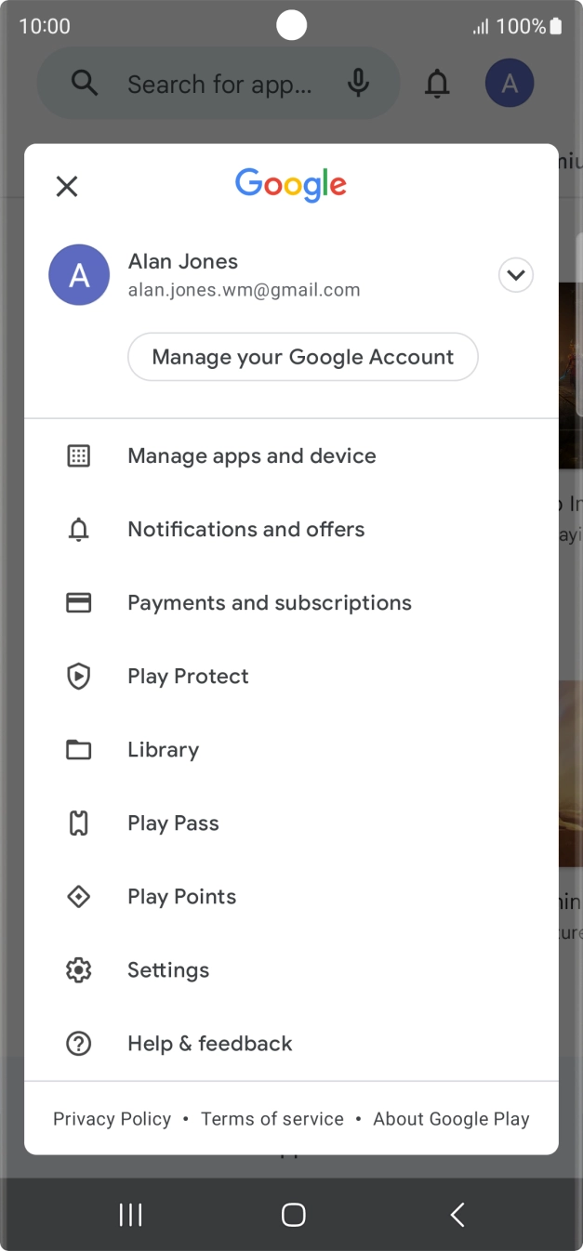Tap the Notifications and offers bell icon
The image size is (583, 1251).
click(79, 530)
